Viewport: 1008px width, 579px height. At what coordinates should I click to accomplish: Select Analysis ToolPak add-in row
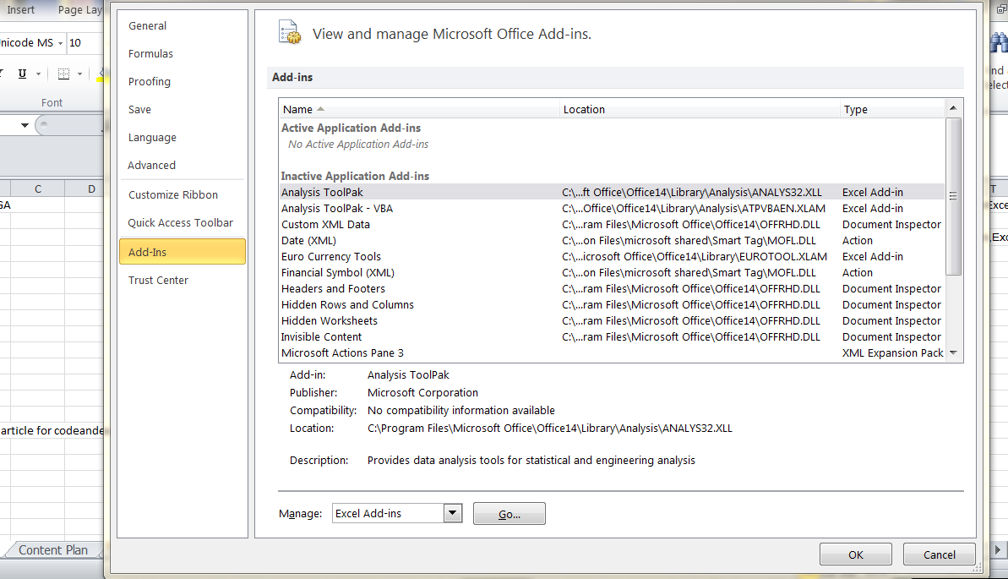click(612, 192)
